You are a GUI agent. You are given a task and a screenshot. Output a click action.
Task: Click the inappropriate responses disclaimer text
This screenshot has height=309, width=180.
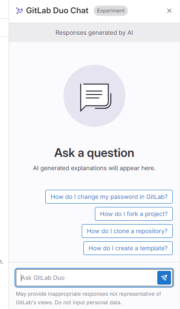89,294
